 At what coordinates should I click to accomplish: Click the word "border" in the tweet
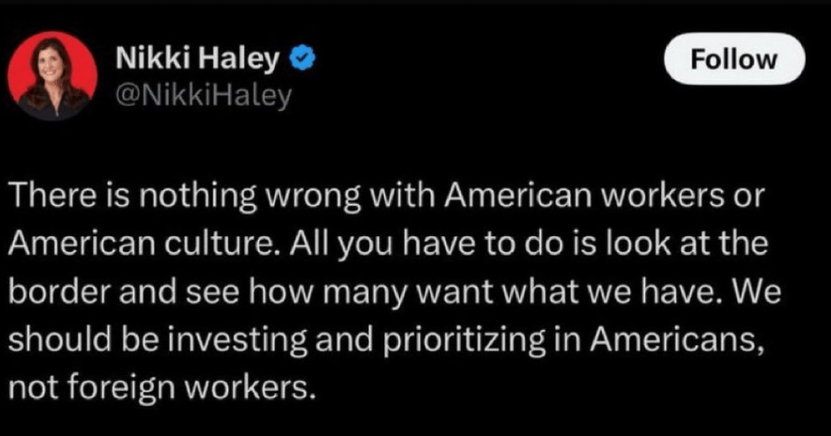tap(60, 292)
